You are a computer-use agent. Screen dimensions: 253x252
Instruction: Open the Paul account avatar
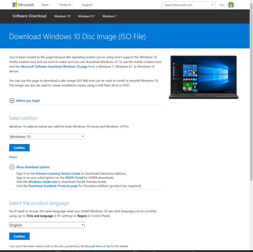231,5
